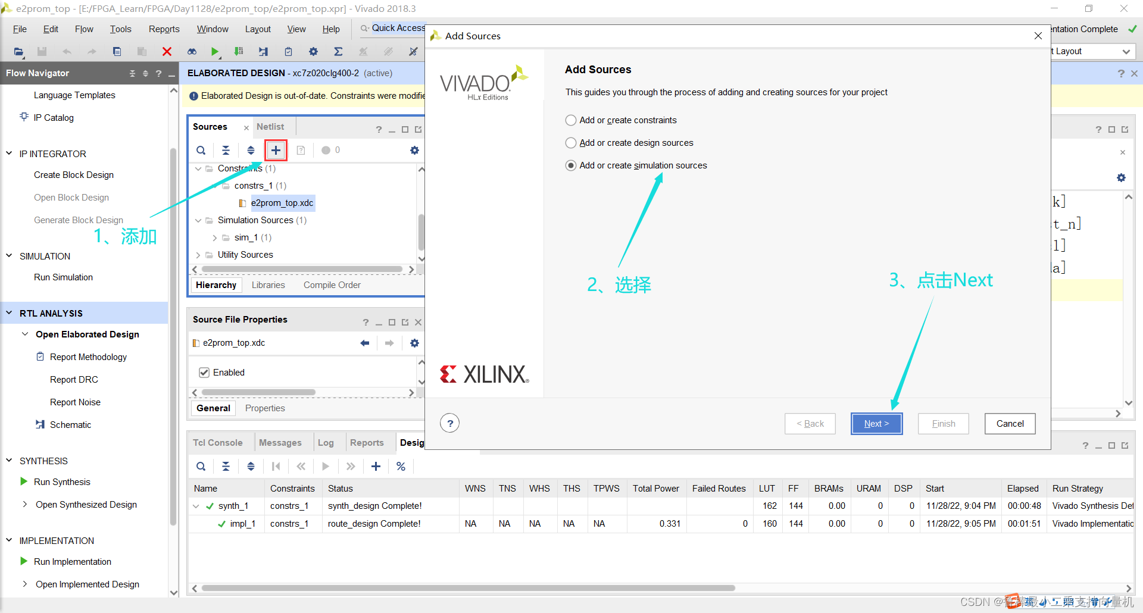Click the Cancel button
The width and height of the screenshot is (1143, 613).
tap(1010, 424)
